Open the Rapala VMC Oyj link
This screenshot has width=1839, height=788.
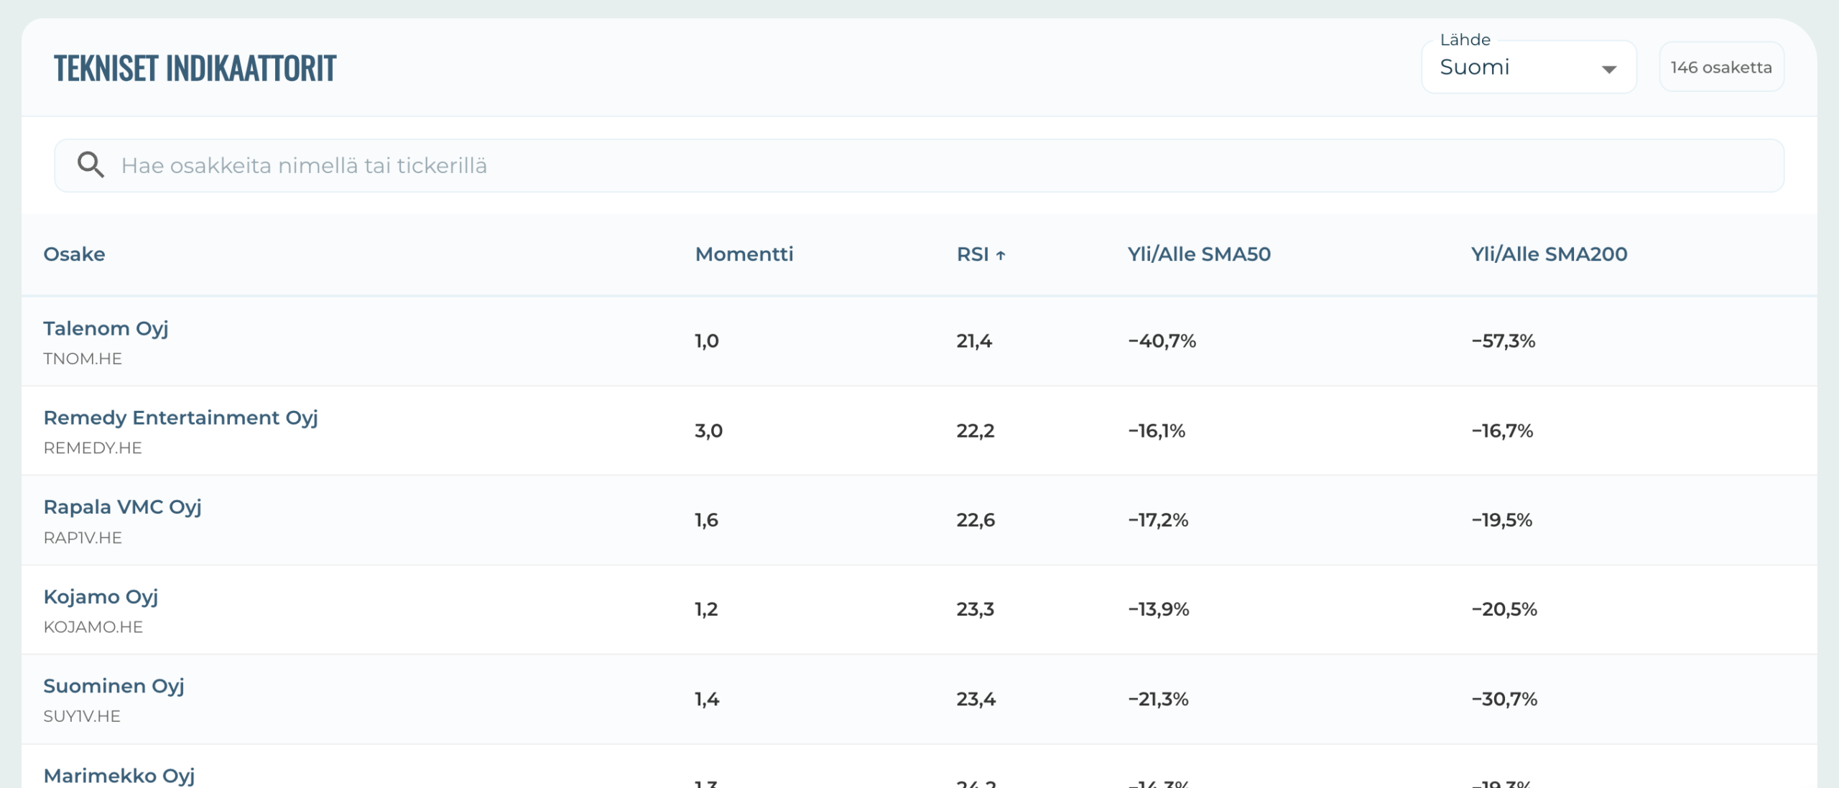[x=122, y=507]
